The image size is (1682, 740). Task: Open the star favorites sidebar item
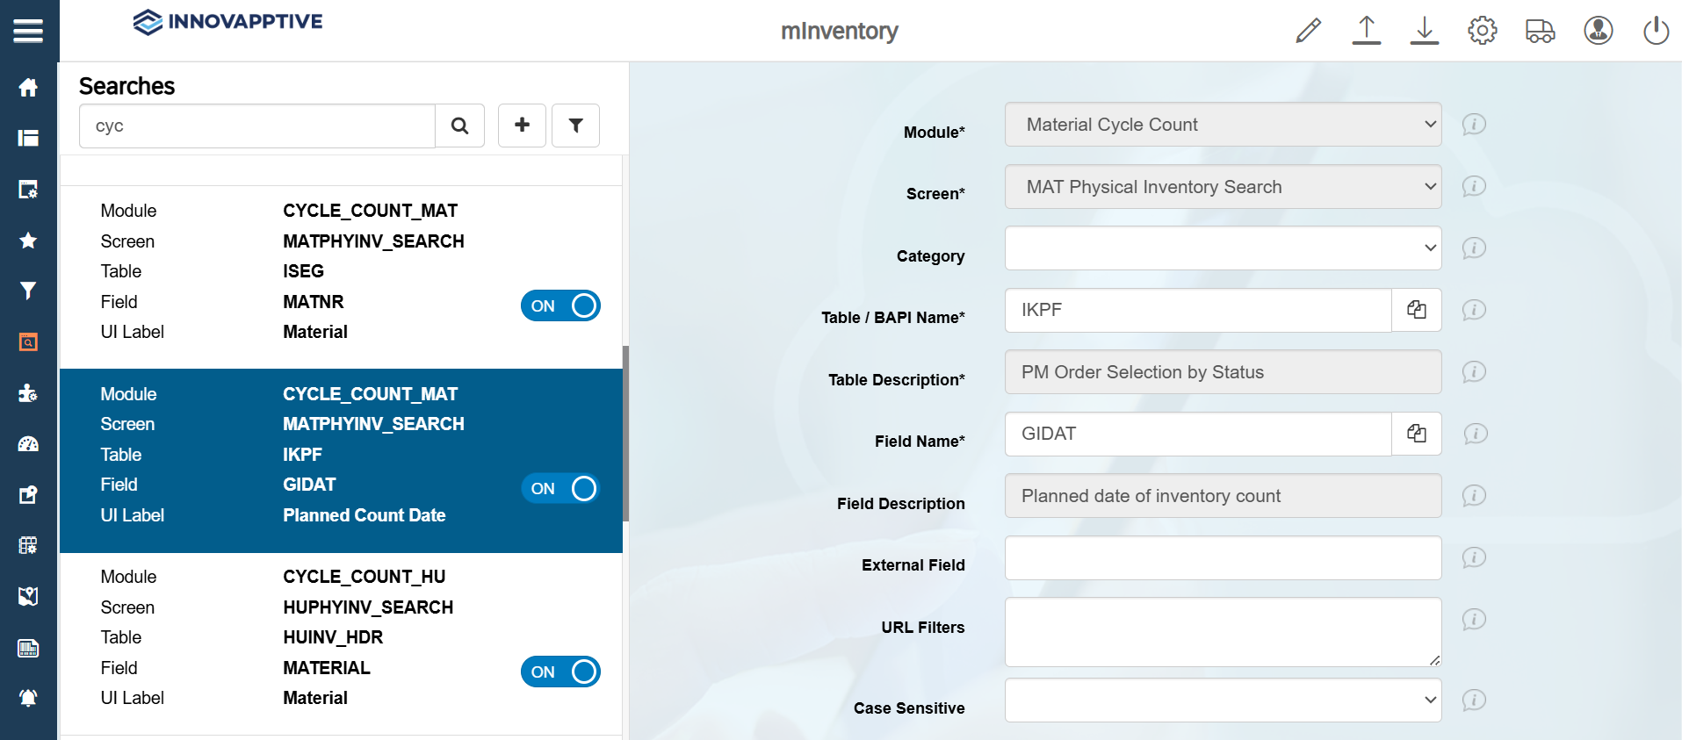[28, 241]
